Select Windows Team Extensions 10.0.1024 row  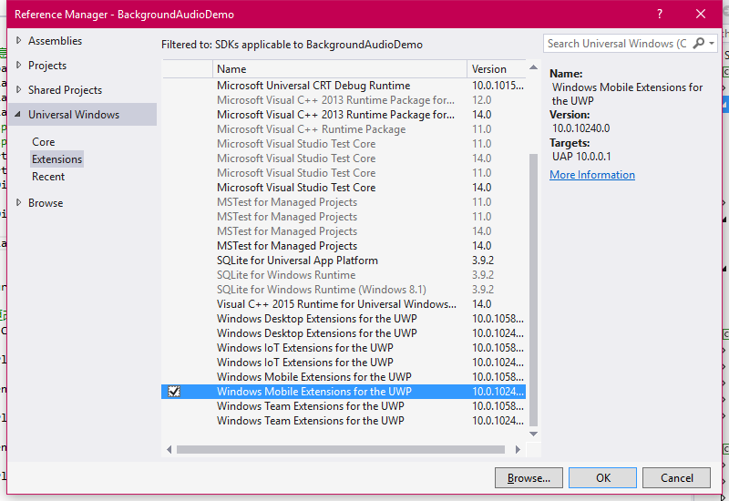click(344, 421)
